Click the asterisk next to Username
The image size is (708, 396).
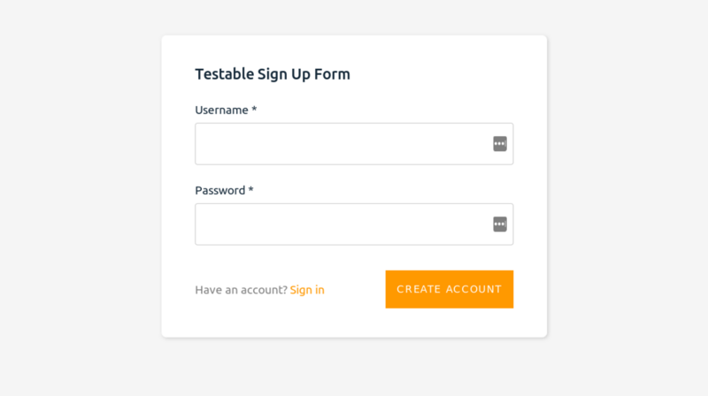coord(254,110)
